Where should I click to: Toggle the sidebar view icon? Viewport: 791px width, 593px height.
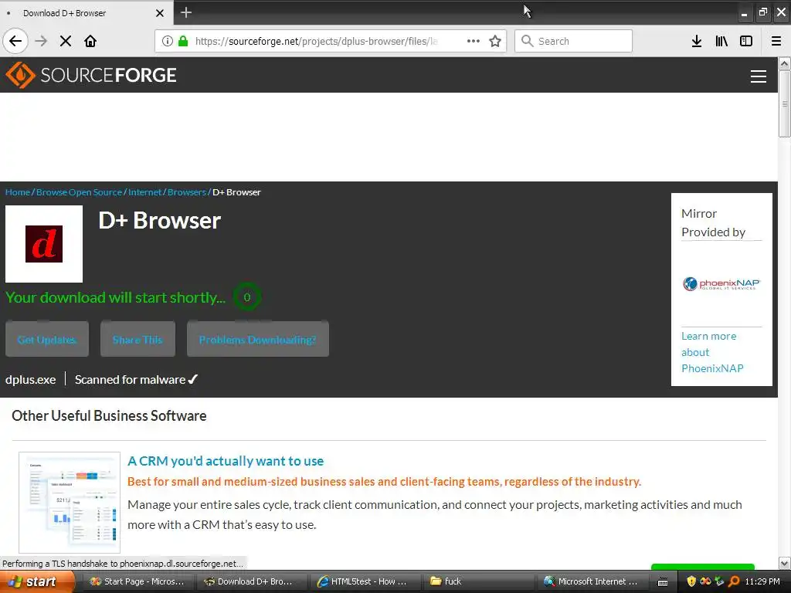coord(746,41)
